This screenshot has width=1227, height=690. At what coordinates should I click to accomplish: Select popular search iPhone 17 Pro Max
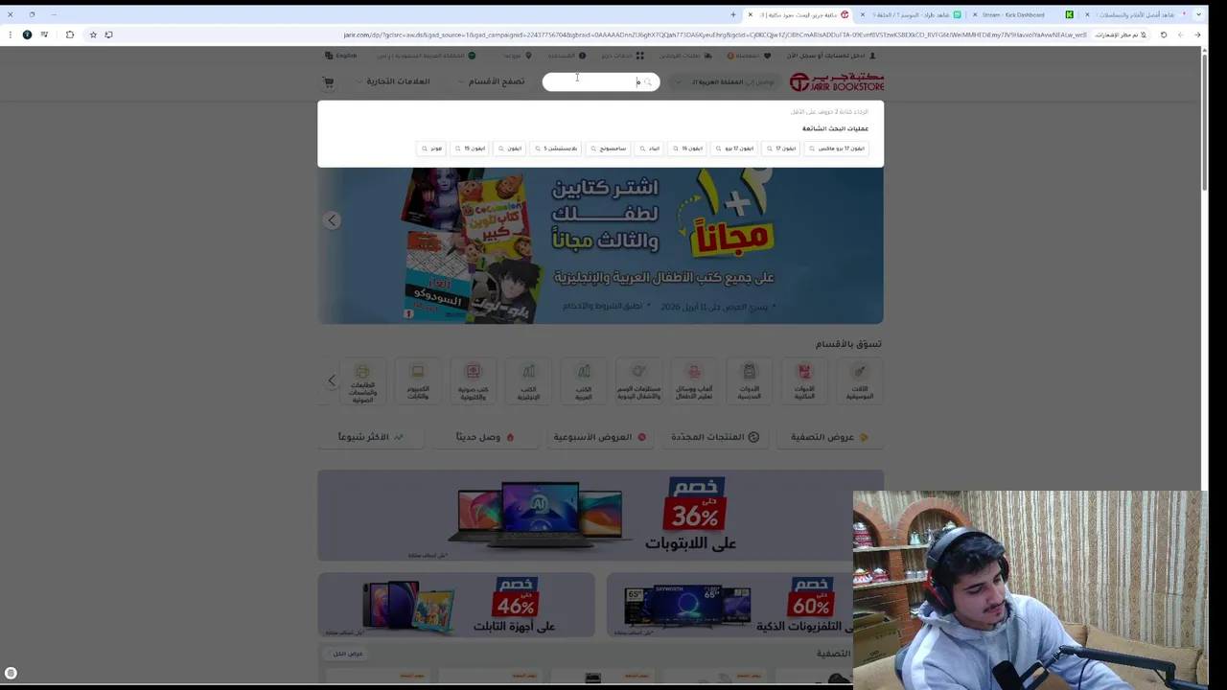pos(837,149)
